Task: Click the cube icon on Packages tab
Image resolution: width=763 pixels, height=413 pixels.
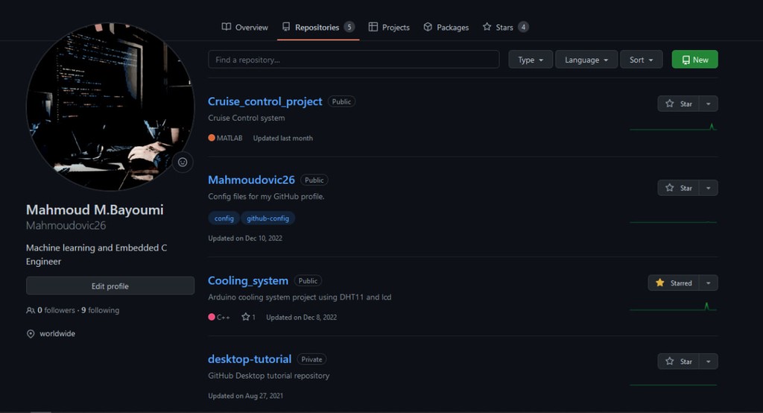Action: pos(428,27)
